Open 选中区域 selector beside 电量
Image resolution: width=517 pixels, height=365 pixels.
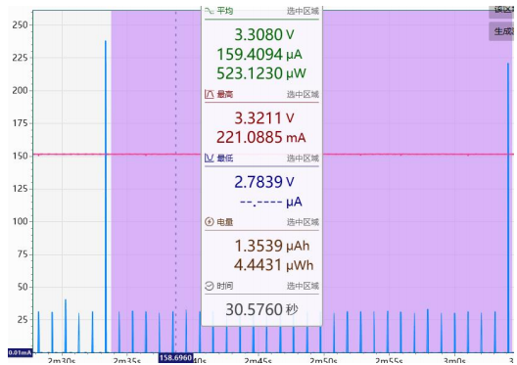click(x=303, y=222)
